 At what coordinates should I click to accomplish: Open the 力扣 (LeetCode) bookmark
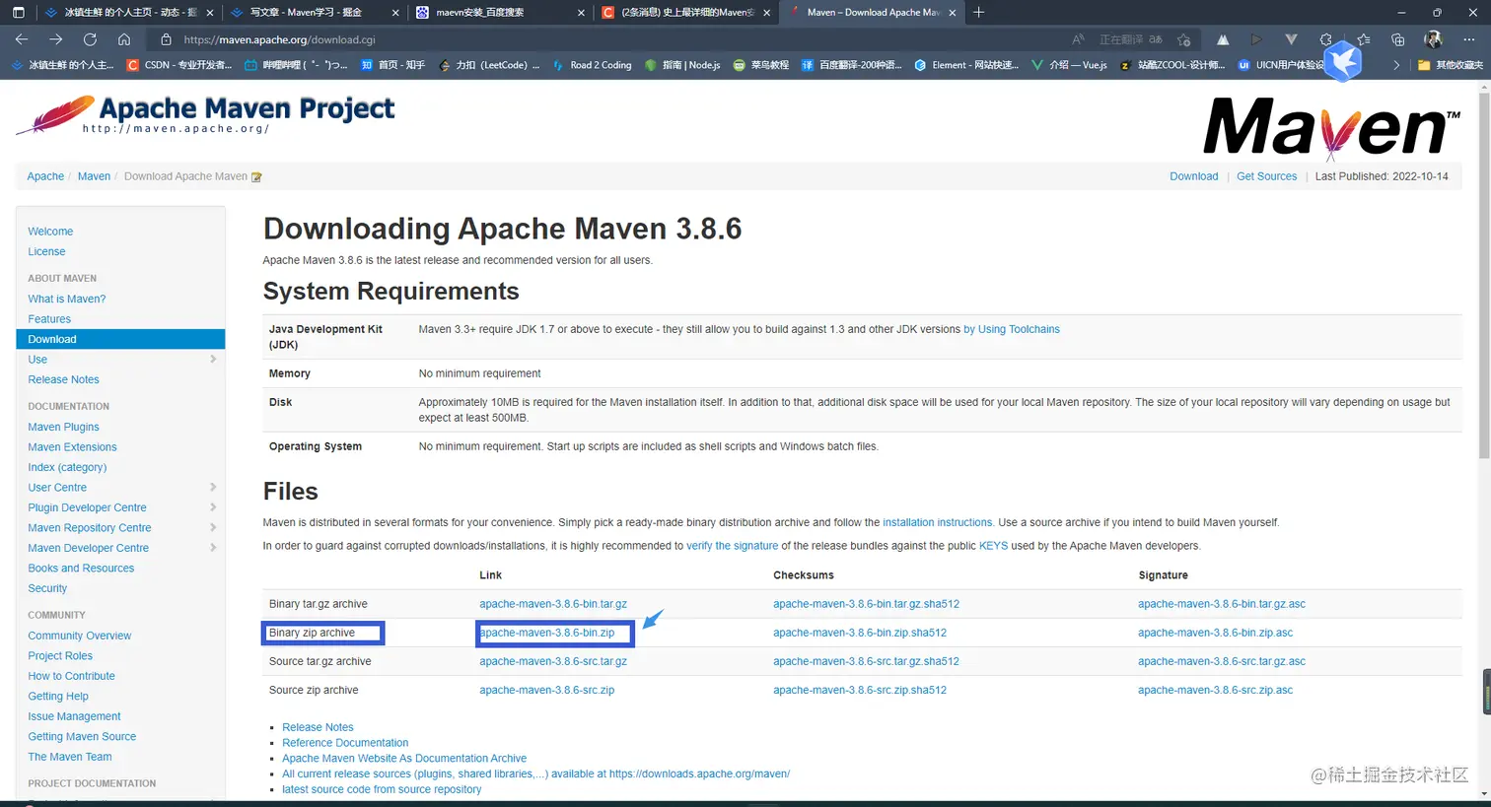(x=489, y=65)
